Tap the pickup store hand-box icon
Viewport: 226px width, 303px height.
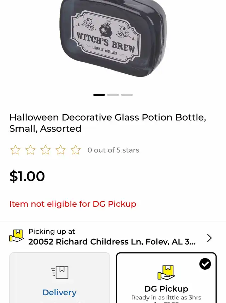tap(16, 236)
